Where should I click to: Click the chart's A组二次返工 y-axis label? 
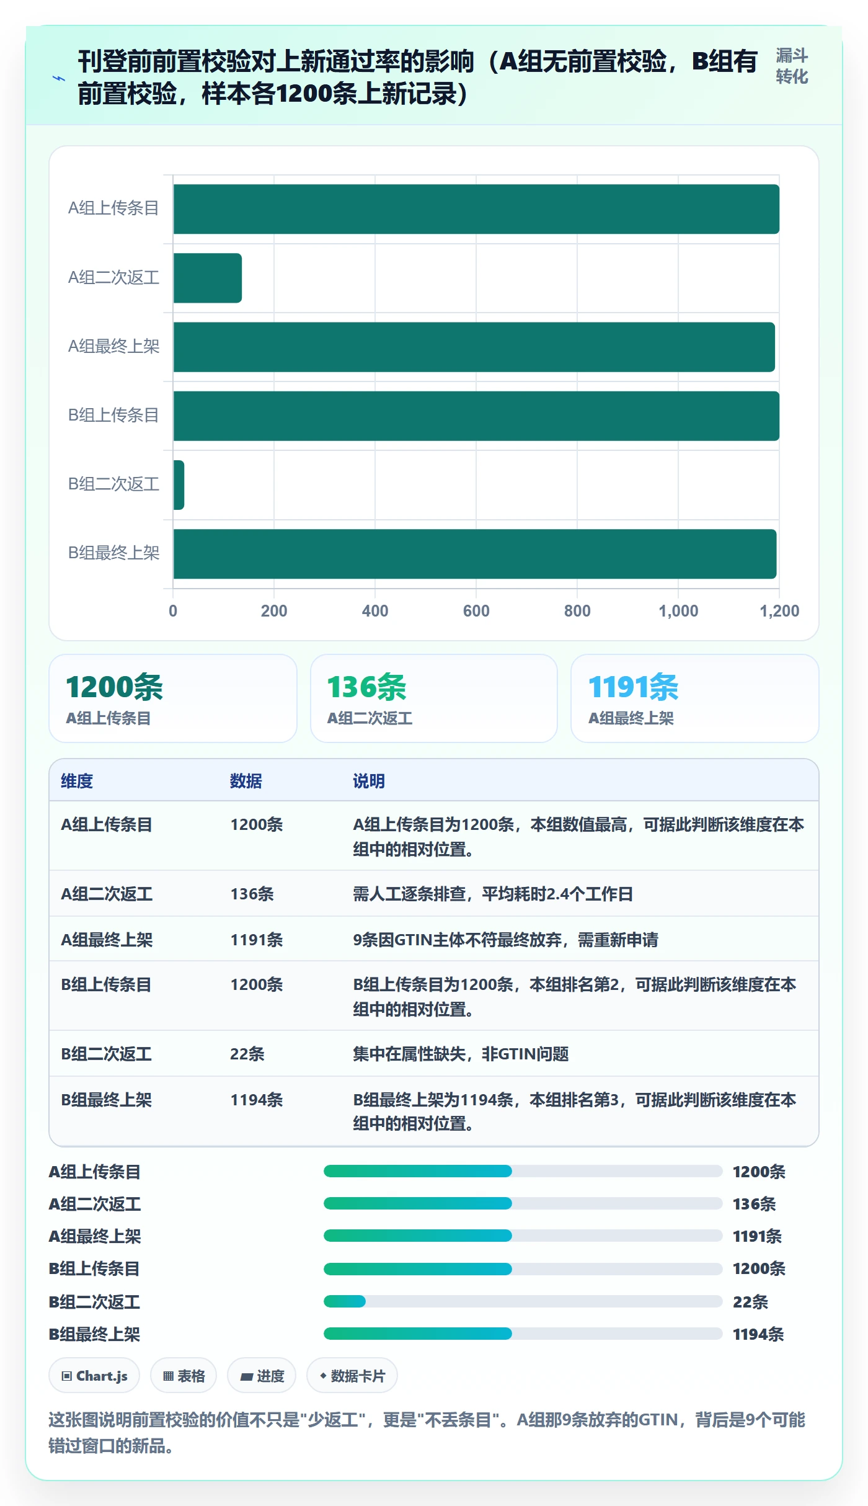click(x=113, y=277)
